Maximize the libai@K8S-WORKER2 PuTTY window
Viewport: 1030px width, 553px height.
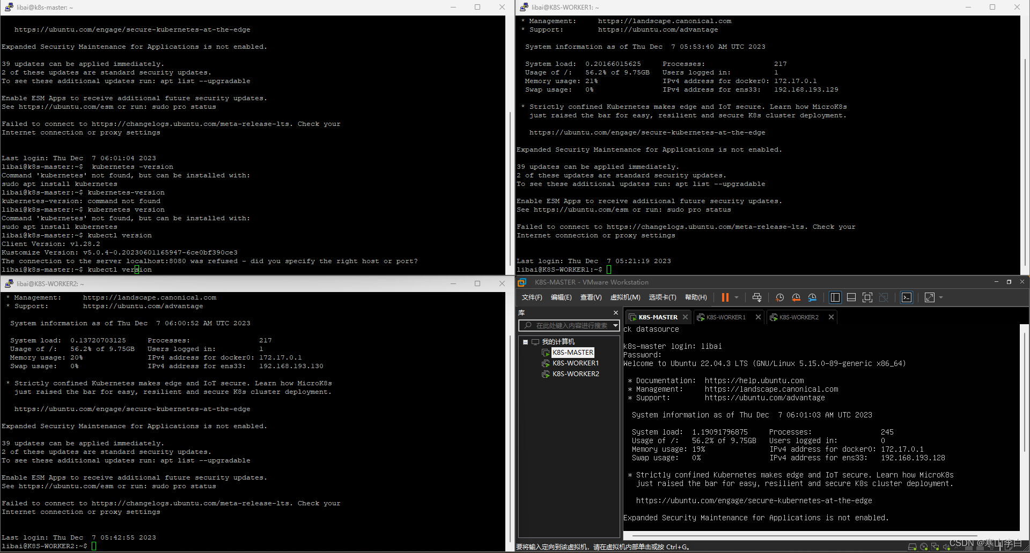[x=477, y=283]
